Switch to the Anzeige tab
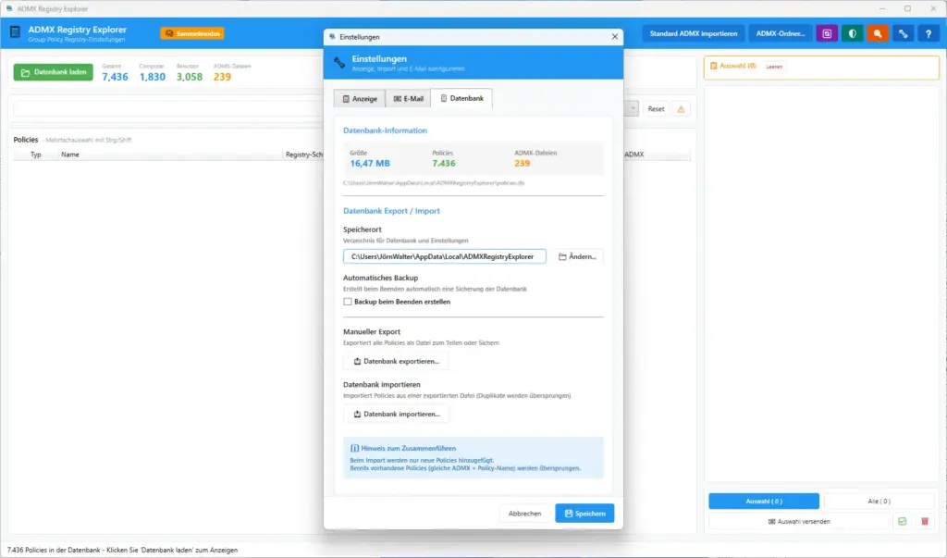Screen dimensions: 947x558 tap(359, 98)
